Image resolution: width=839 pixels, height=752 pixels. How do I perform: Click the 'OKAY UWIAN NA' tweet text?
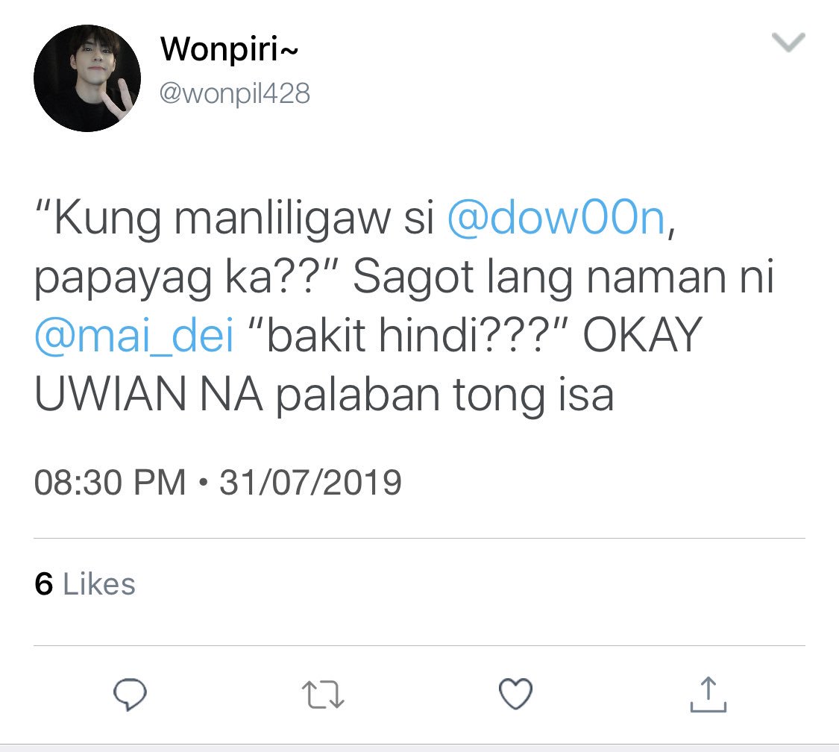[x=368, y=364]
